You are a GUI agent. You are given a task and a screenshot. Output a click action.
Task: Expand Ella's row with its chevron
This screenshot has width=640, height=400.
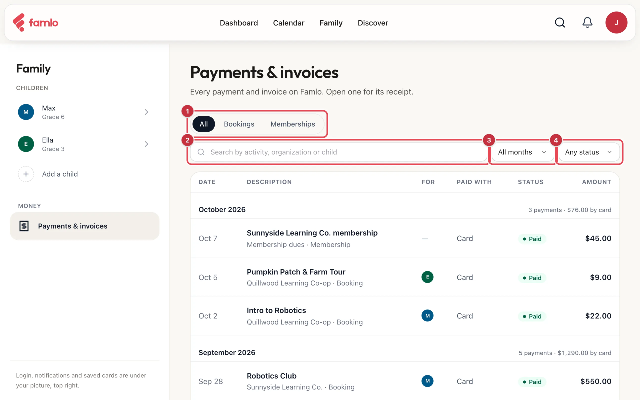[x=146, y=144]
